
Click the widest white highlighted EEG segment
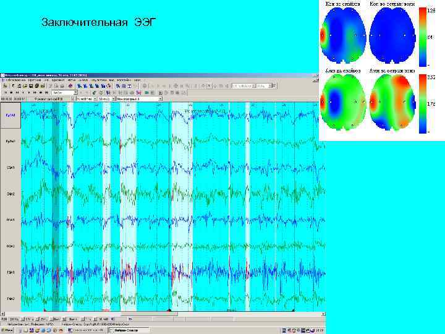pyautogui.click(x=182, y=207)
